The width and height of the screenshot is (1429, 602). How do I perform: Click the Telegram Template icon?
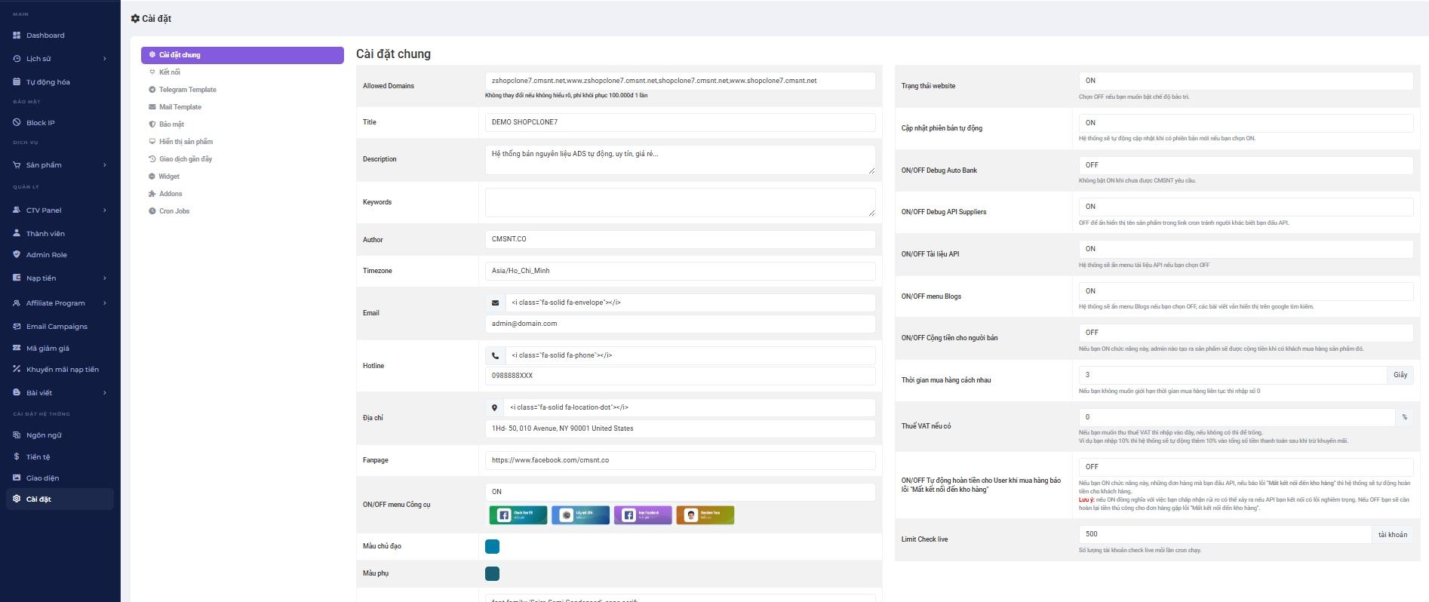coord(152,90)
